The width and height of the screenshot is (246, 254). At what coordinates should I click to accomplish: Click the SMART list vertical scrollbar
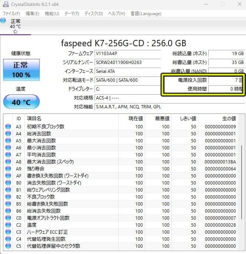tap(241, 182)
